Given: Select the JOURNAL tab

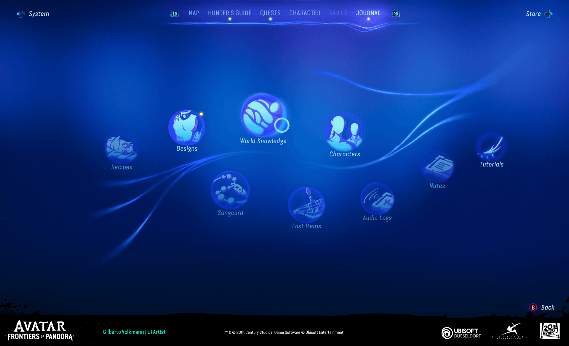Looking at the screenshot, I should 368,13.
